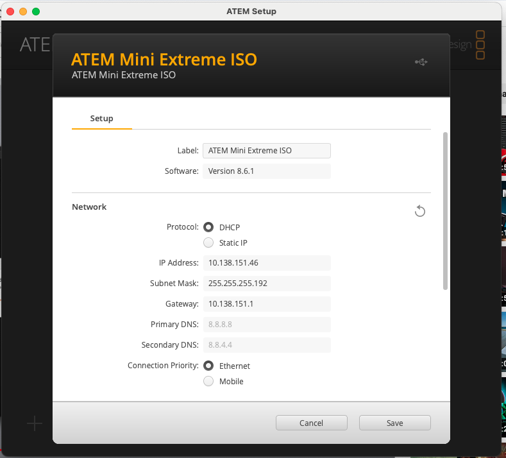Switch to the Setup tab

102,119
